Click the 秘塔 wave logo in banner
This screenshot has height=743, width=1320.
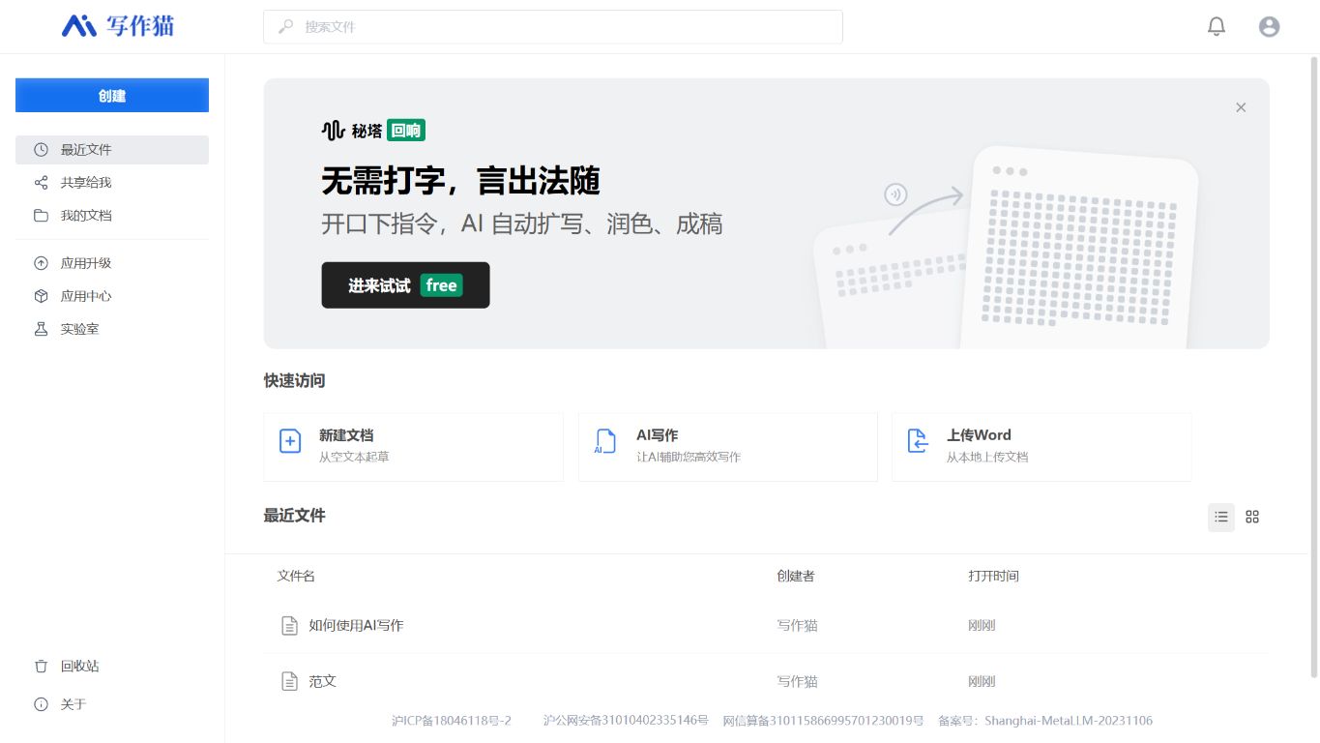[x=334, y=130]
